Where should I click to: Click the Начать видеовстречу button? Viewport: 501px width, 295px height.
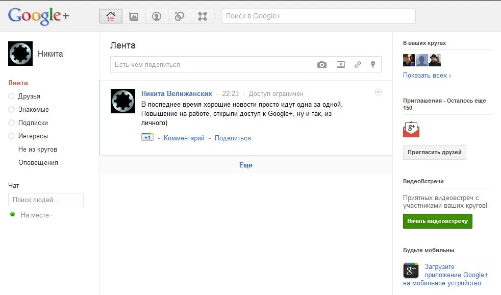pyautogui.click(x=437, y=221)
